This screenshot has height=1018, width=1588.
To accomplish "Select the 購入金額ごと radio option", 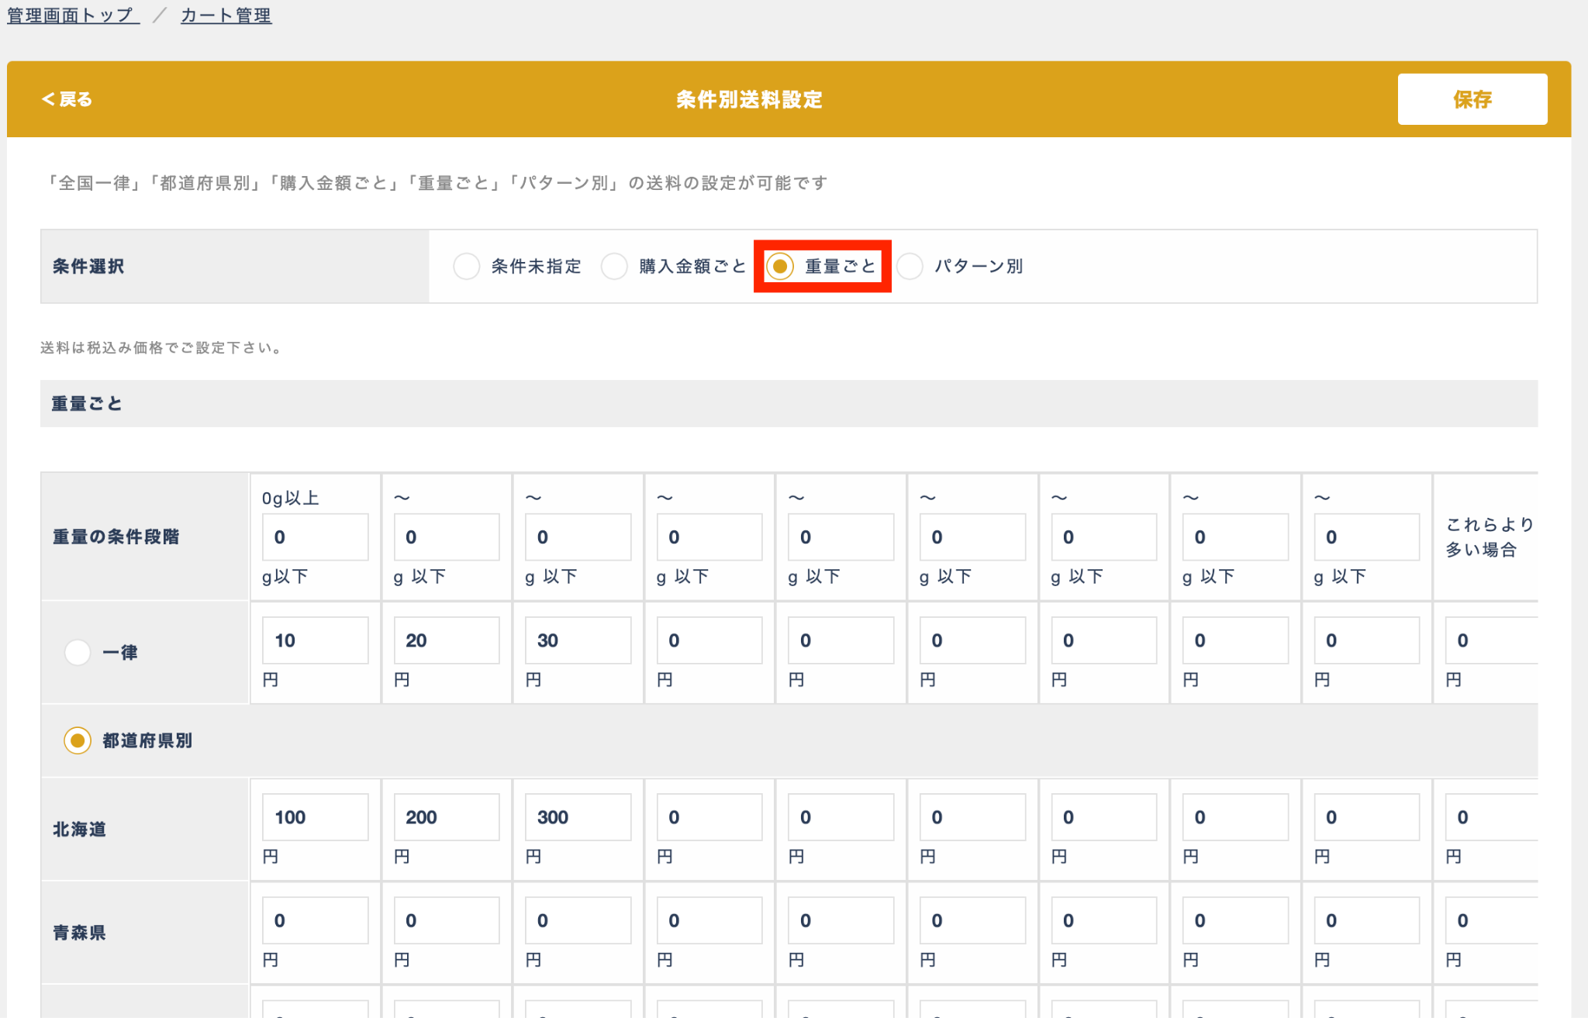I will coord(614,267).
